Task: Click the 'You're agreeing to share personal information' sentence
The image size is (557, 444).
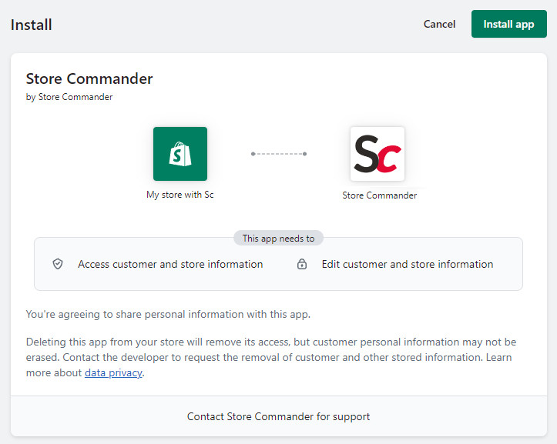Action: [168, 315]
